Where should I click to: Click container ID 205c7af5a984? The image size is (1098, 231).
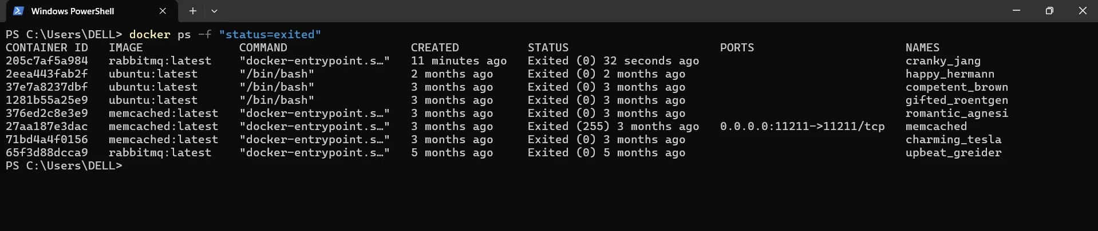47,61
